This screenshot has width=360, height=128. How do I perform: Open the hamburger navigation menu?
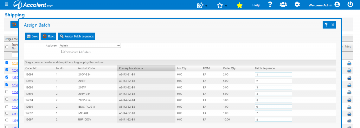point(6,4)
